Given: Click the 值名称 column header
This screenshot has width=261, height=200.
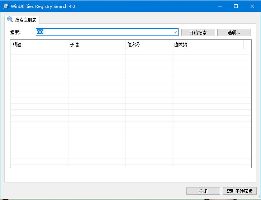Looking at the screenshot, I should (x=149, y=44).
